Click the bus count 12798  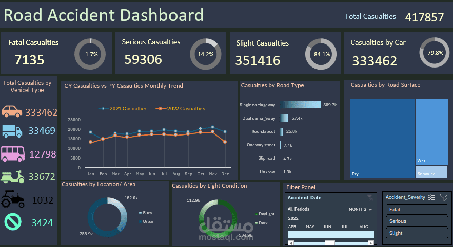click(x=43, y=154)
